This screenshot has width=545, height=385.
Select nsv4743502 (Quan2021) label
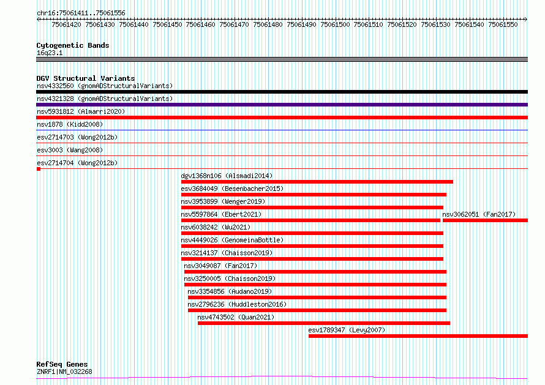tap(236, 317)
